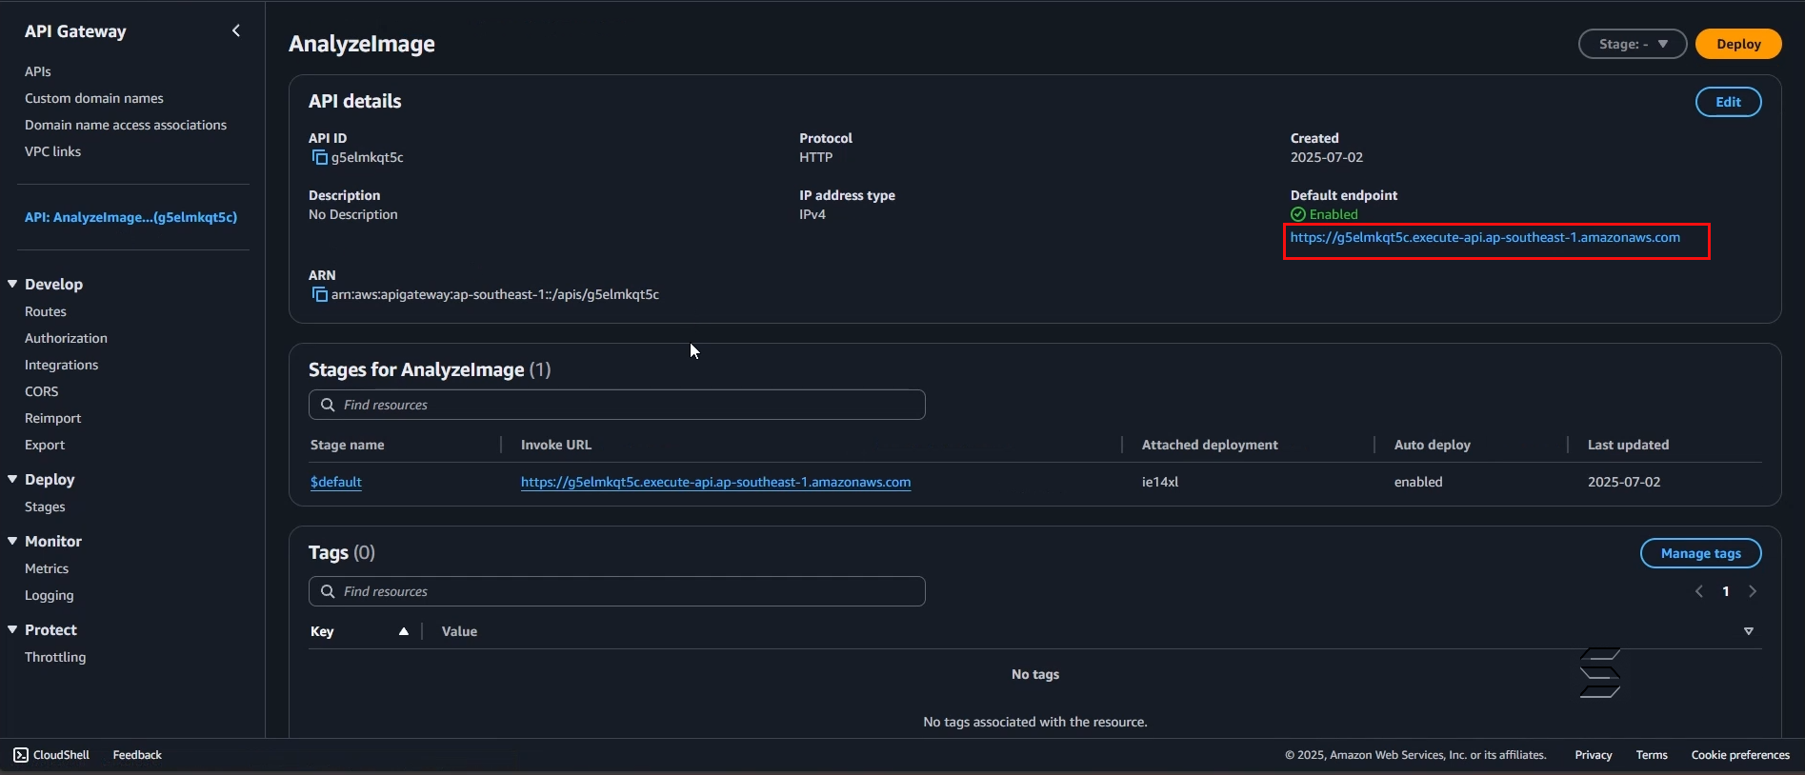The height and width of the screenshot is (775, 1805).
Task: Click Manage tags button
Action: (1700, 553)
